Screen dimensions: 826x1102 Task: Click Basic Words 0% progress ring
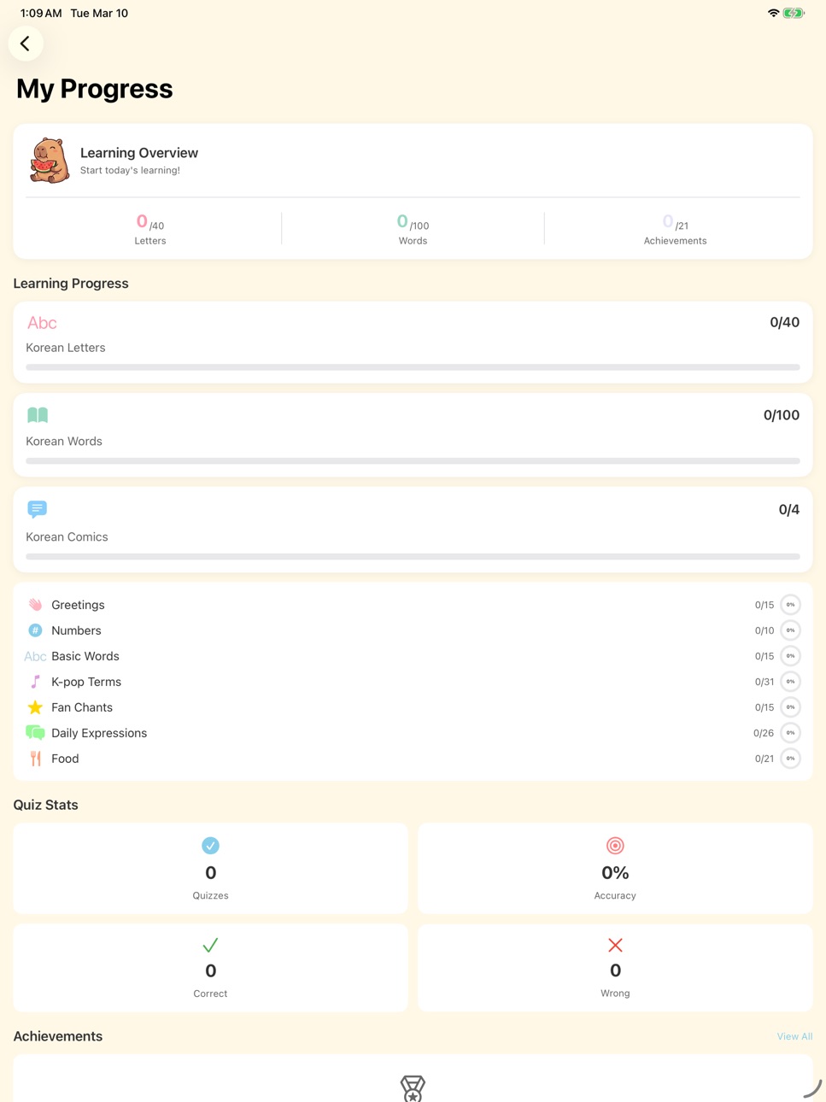click(x=791, y=656)
